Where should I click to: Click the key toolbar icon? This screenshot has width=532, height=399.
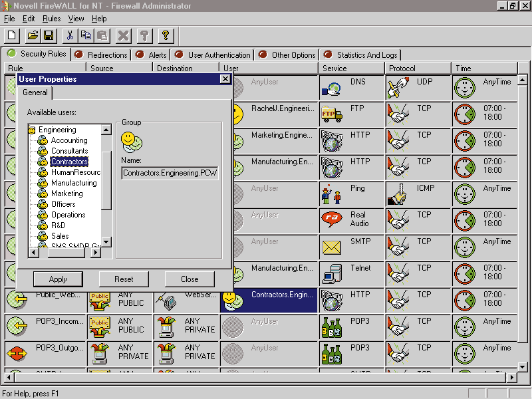(x=144, y=36)
